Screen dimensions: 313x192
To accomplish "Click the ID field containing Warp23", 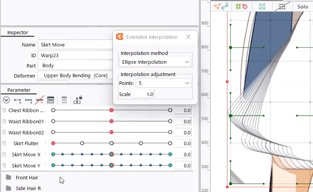I will coord(76,55).
